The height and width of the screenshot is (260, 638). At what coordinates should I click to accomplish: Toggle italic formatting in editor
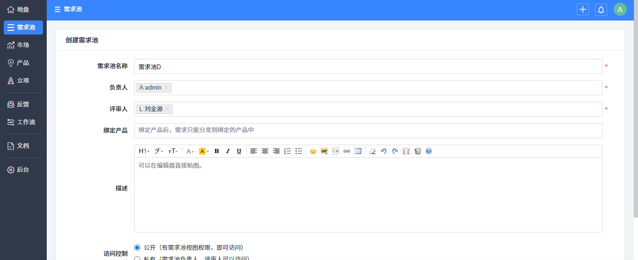(x=228, y=151)
